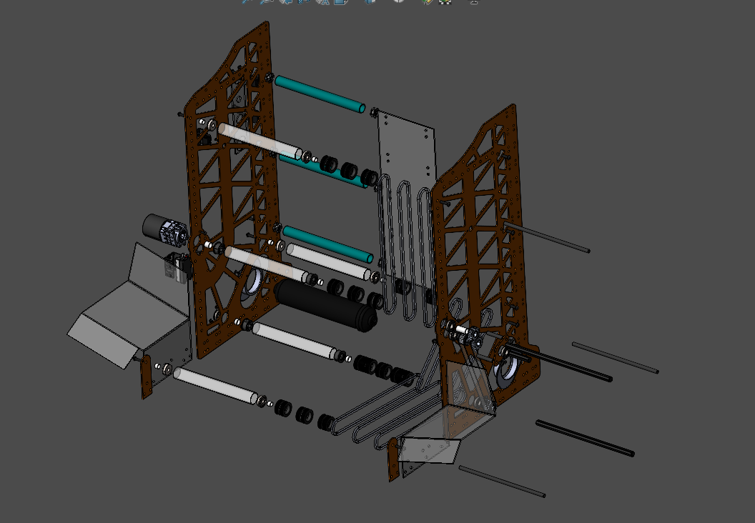755x523 pixels.
Task: Select the lowest white roller tube
Action: 214,384
